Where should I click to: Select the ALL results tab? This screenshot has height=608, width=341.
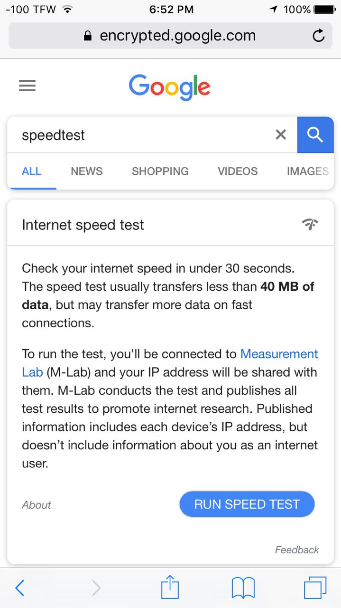[x=32, y=171]
